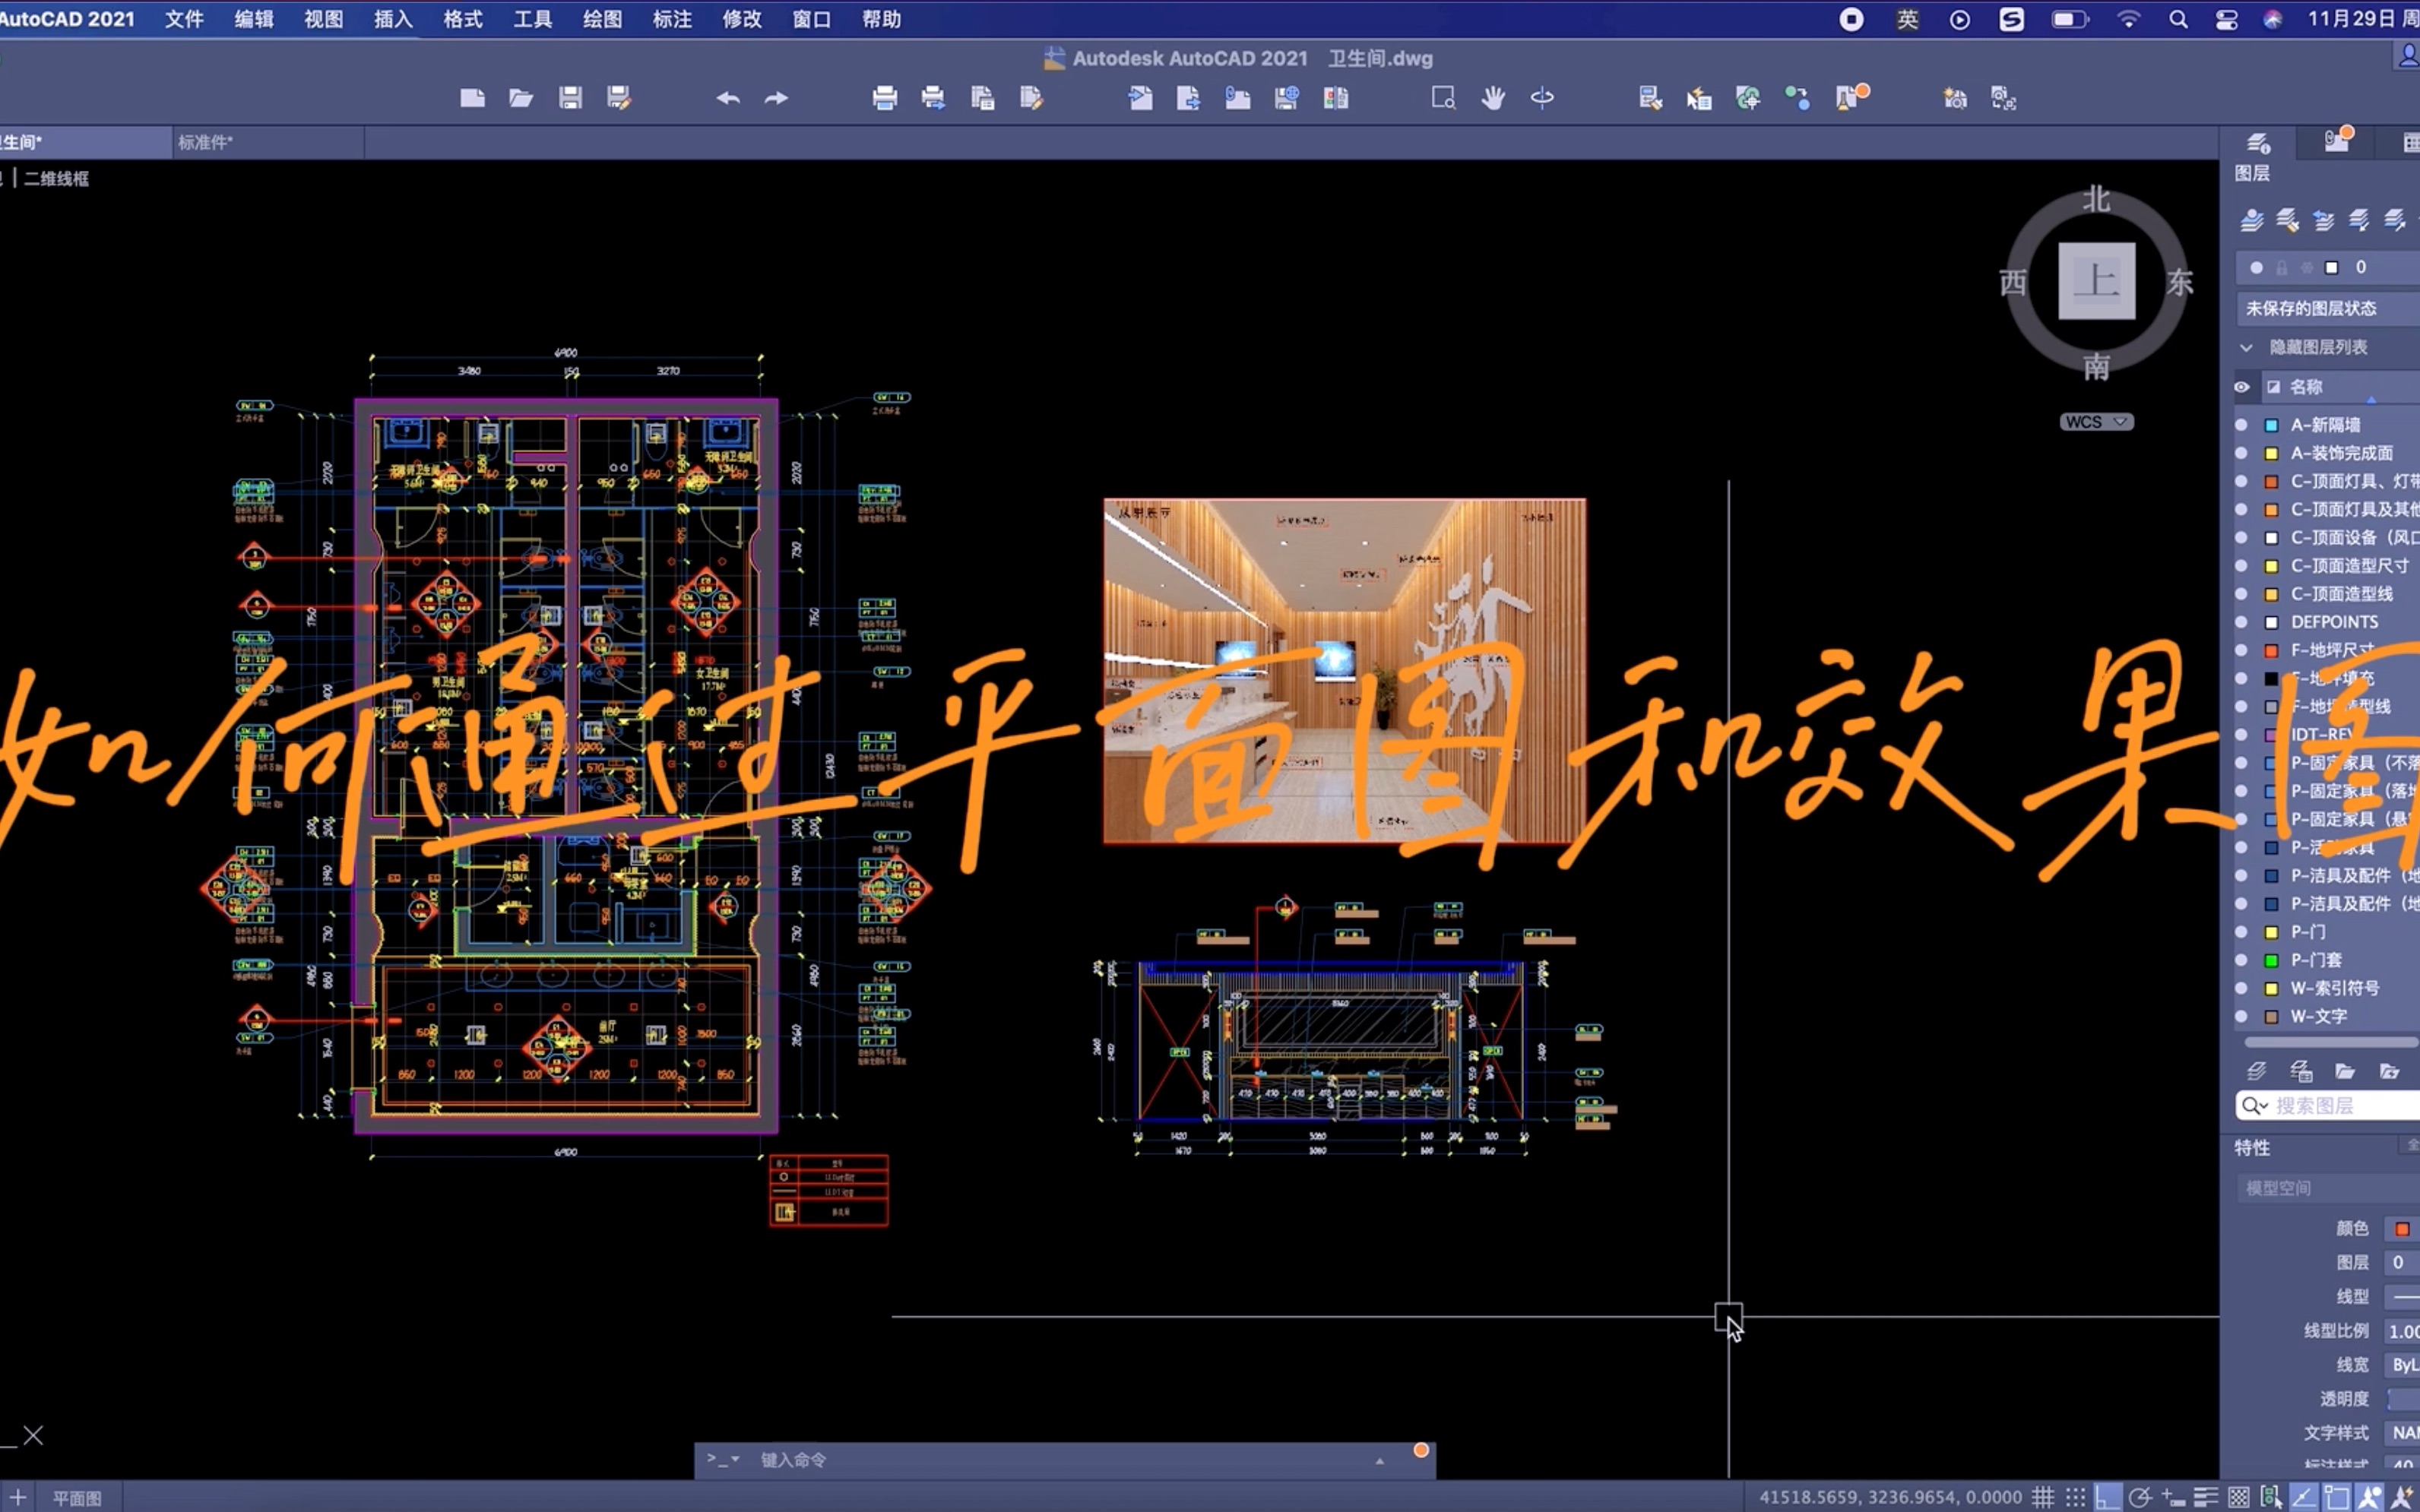
Task: Click the Undo arrow icon
Action: click(x=728, y=98)
